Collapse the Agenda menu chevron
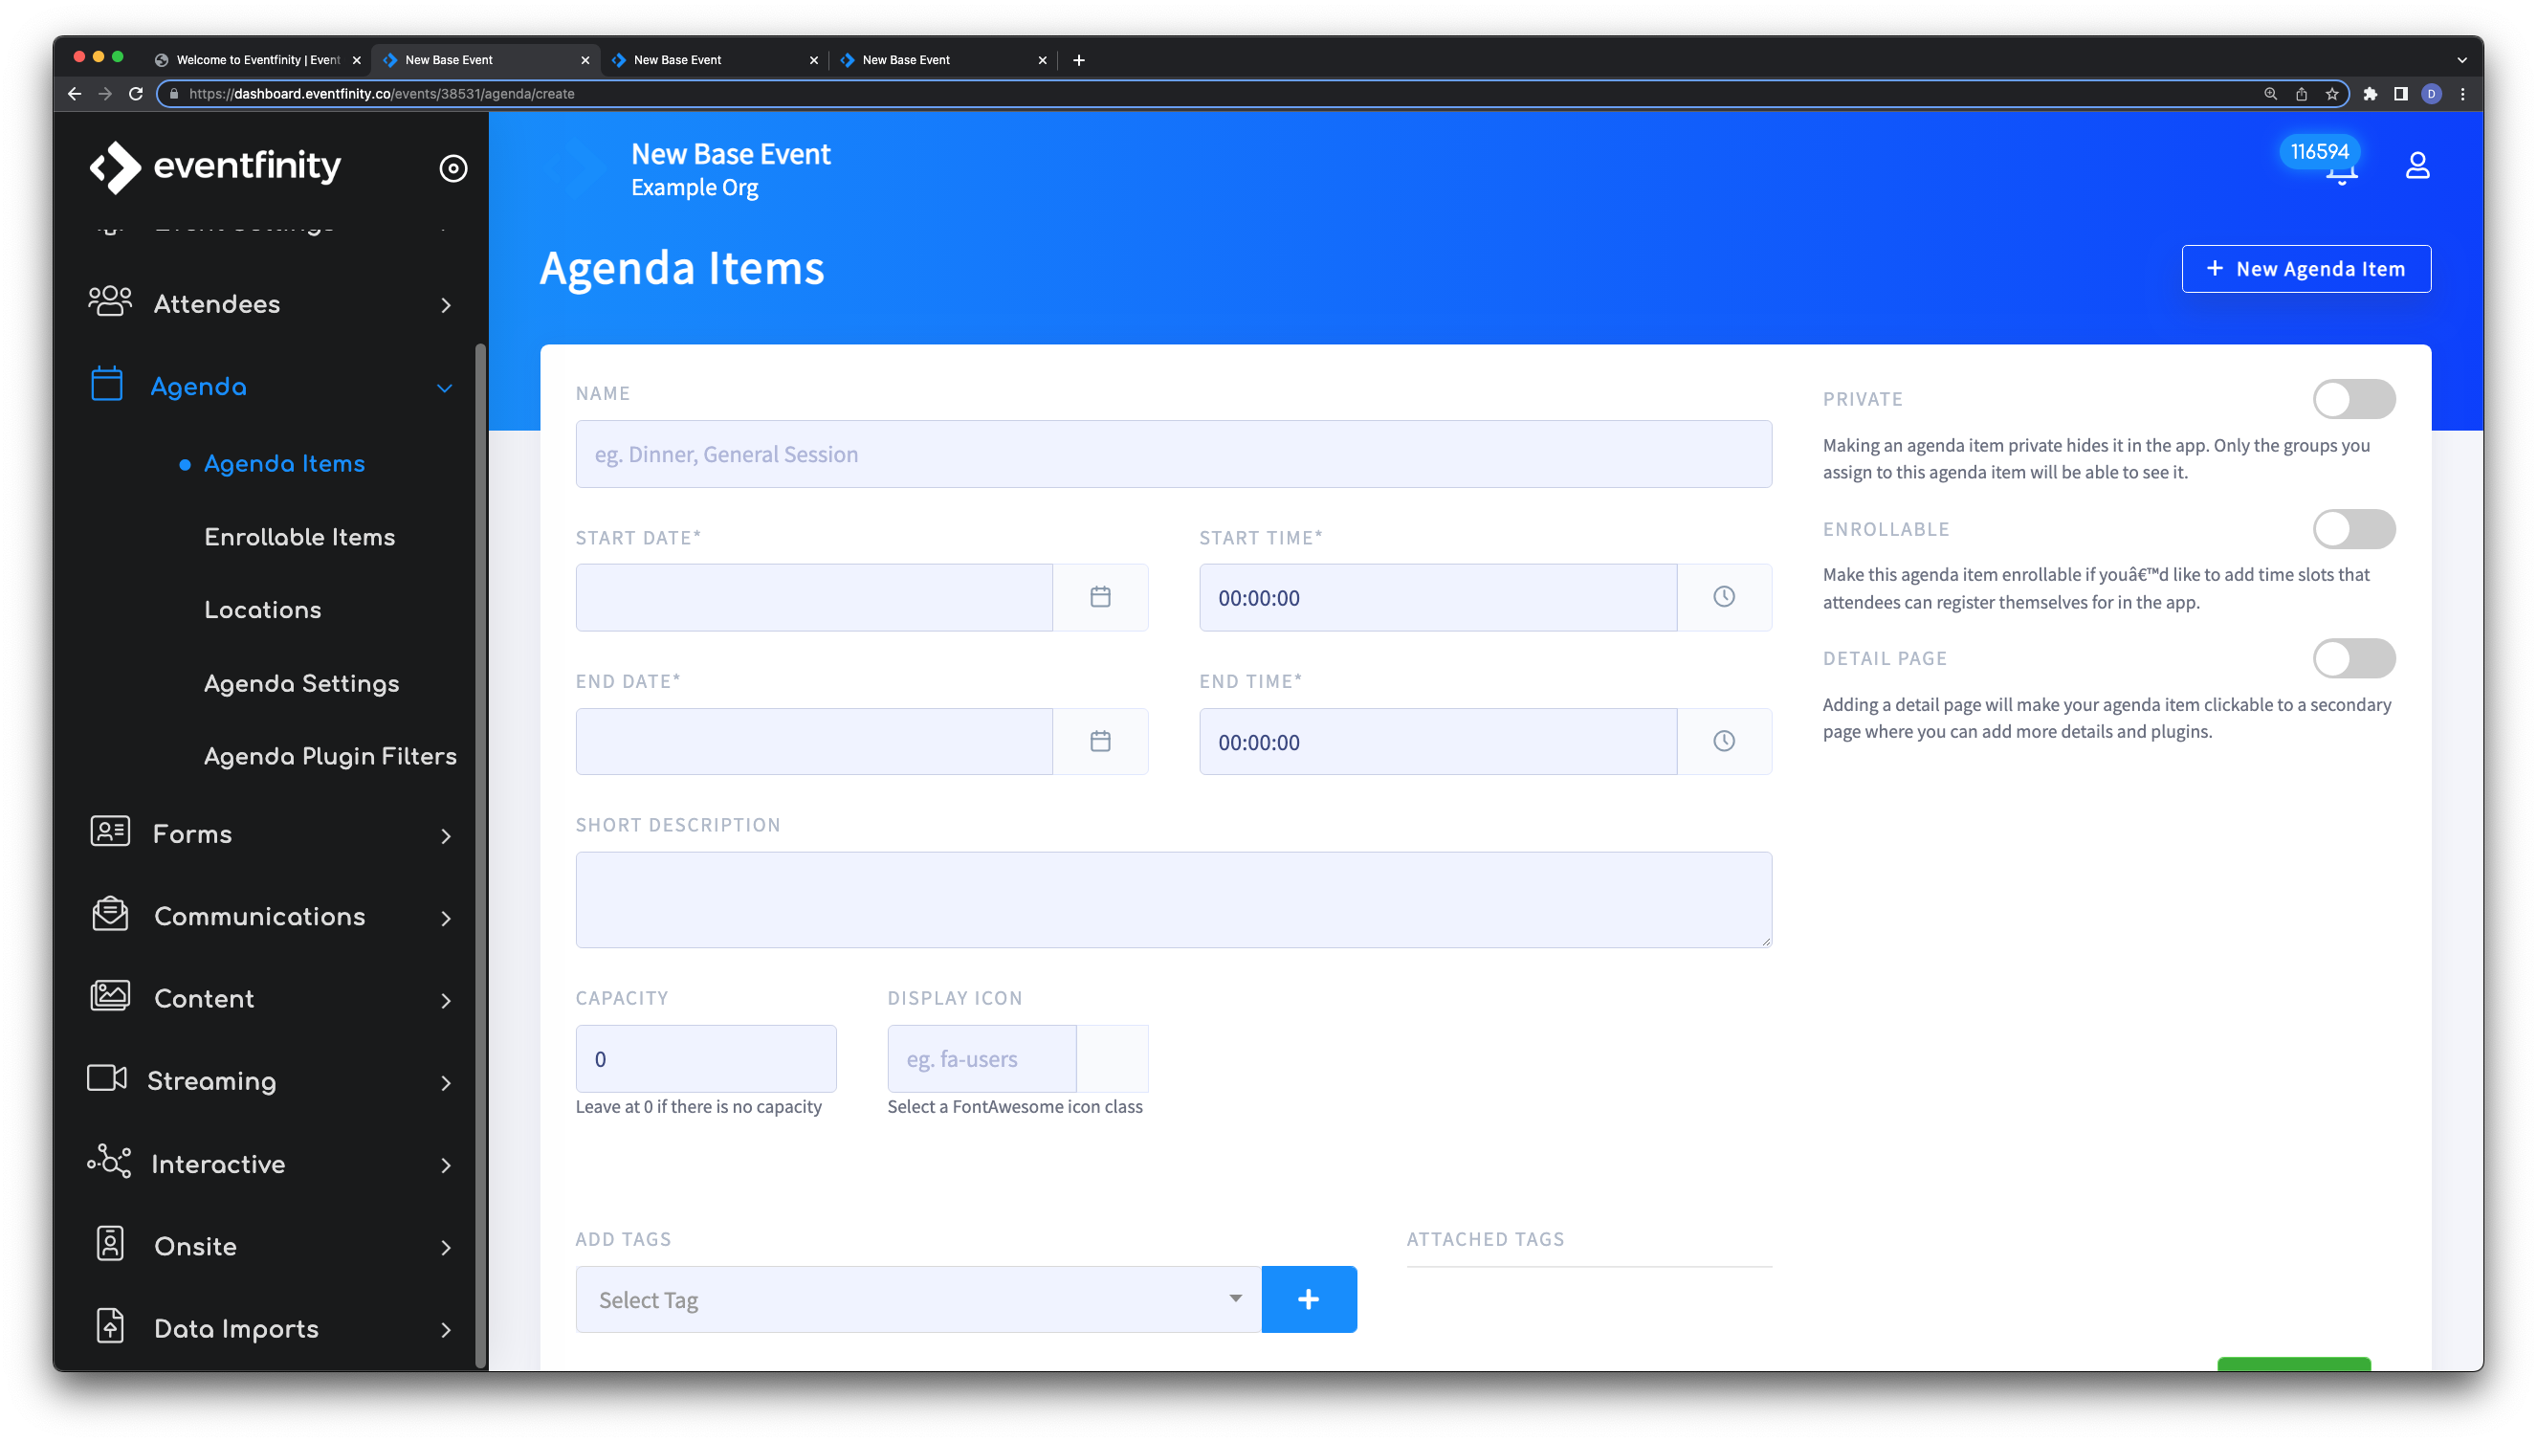 click(446, 388)
